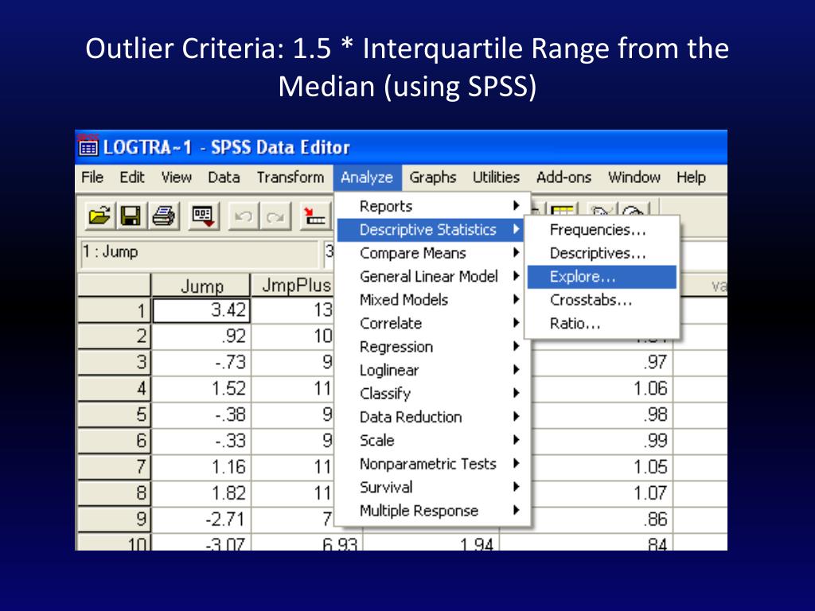Expand the Loglinear submenu

point(433,370)
